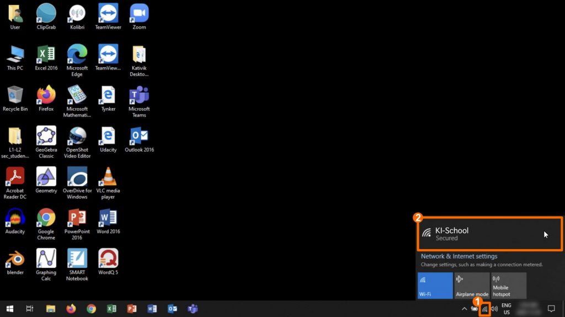Open Network & Internet settings link
The height and width of the screenshot is (317, 565).
[459, 256]
